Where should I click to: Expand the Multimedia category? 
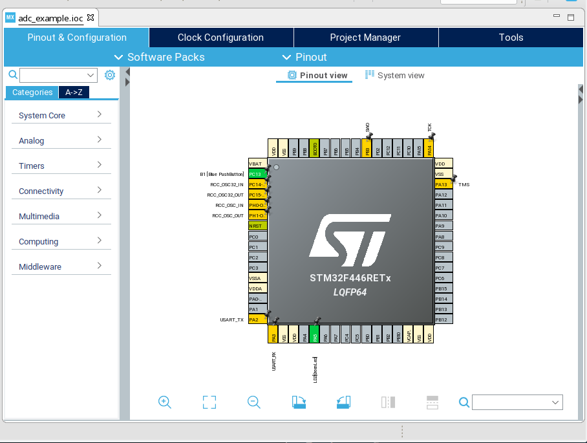point(61,216)
